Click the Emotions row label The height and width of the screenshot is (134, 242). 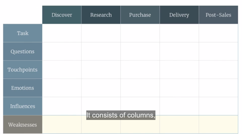23,88
